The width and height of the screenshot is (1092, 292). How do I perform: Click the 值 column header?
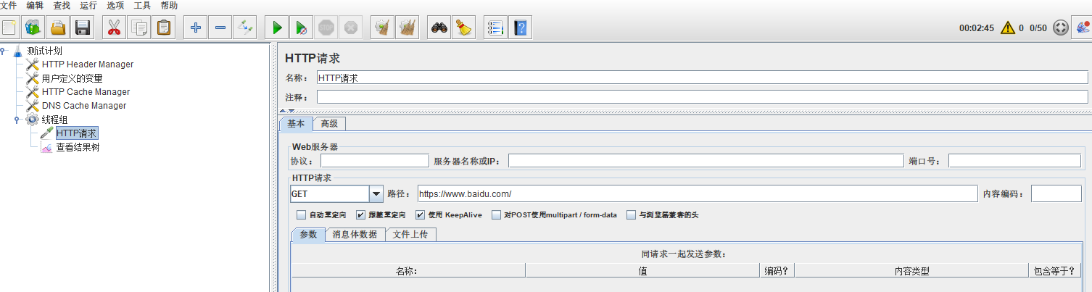click(642, 271)
